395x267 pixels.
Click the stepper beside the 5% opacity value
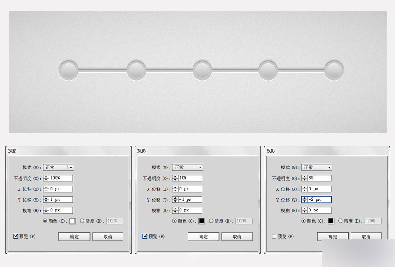[x=304, y=178]
